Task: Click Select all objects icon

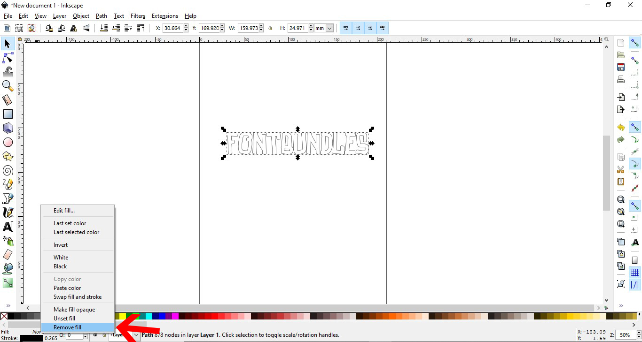Action: coord(7,28)
